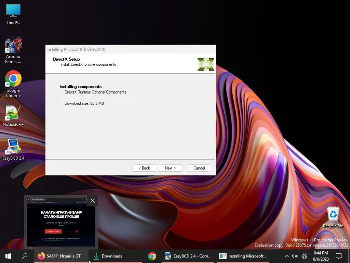Open taskbar search
The image size is (350, 263).
point(25,256)
